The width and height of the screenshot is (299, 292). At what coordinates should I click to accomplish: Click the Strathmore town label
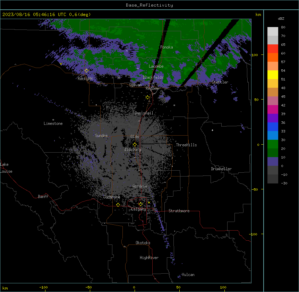click(x=179, y=211)
